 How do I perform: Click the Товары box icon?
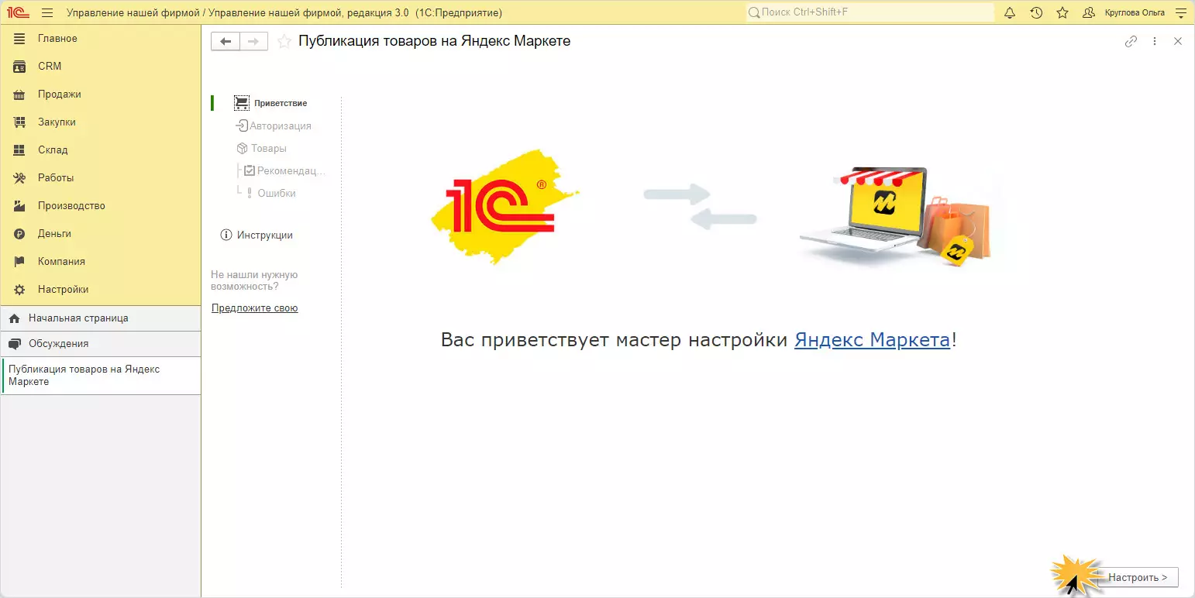tap(243, 148)
